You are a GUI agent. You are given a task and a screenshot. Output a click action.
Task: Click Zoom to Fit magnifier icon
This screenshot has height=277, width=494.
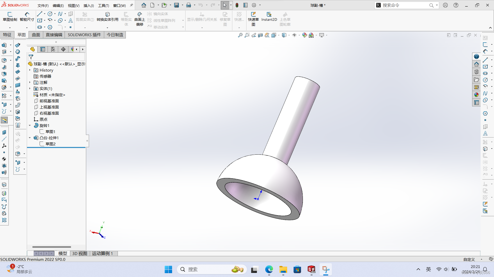tap(240, 35)
